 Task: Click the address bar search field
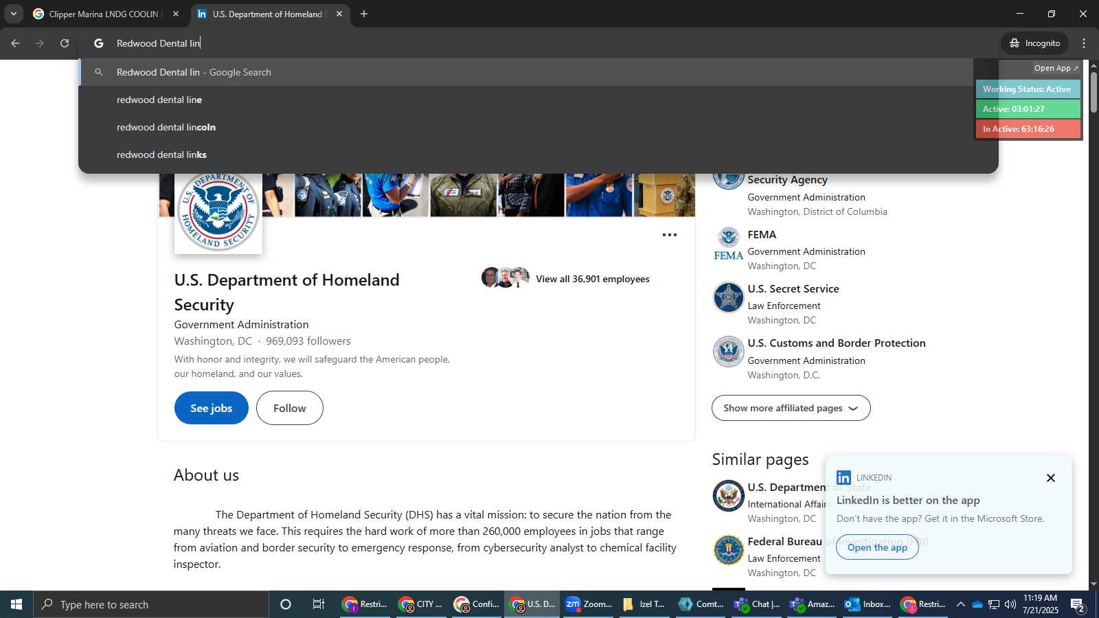(x=539, y=43)
